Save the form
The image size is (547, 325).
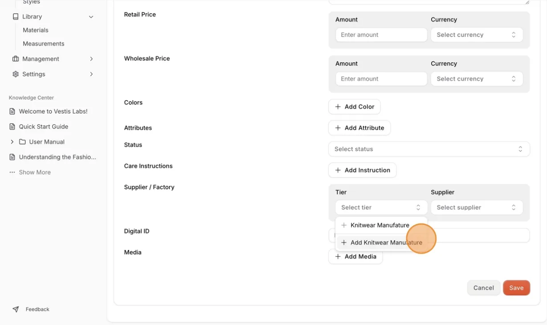(x=516, y=288)
